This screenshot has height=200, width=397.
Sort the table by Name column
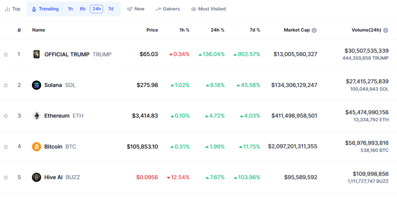coord(39,30)
